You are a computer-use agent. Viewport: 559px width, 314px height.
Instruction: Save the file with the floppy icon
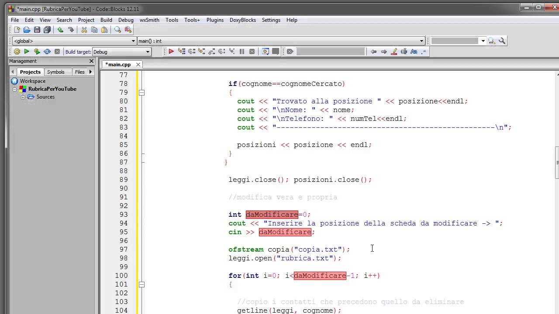click(x=37, y=30)
